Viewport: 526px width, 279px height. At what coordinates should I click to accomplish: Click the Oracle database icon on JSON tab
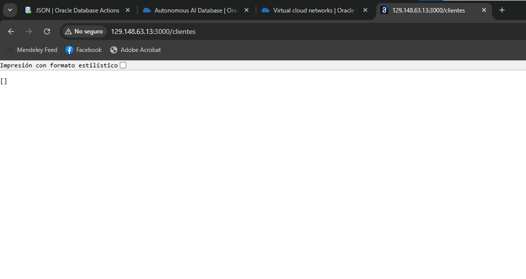click(x=28, y=10)
